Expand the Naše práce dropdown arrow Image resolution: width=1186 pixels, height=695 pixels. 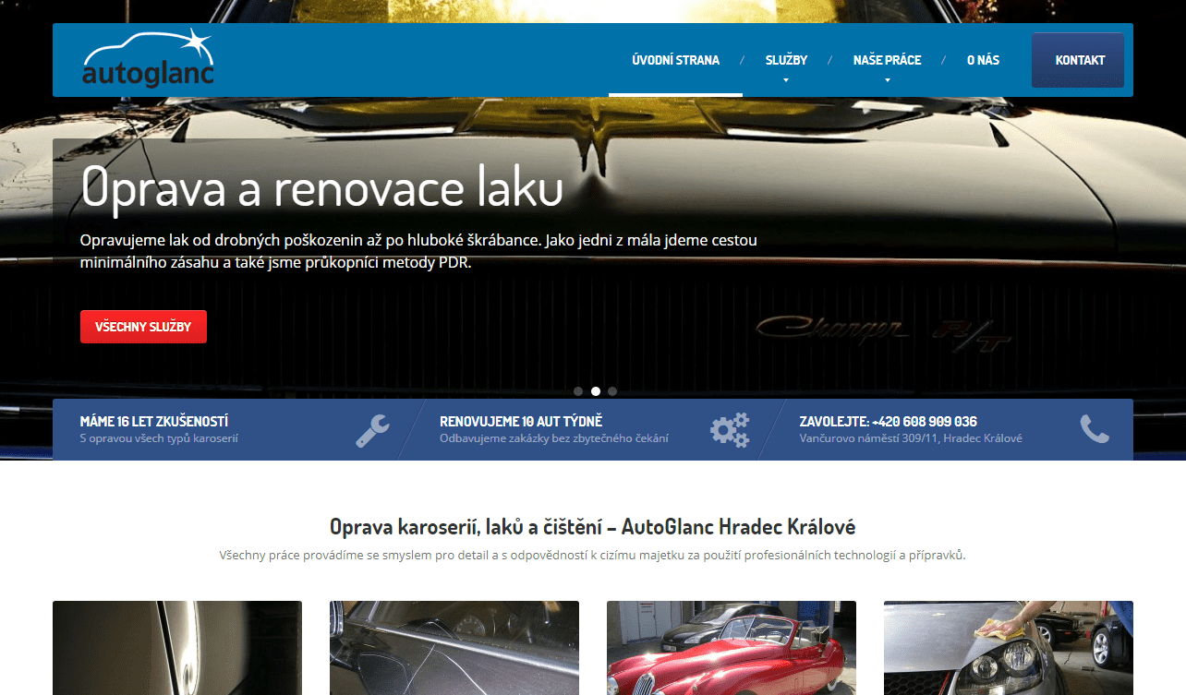887,80
